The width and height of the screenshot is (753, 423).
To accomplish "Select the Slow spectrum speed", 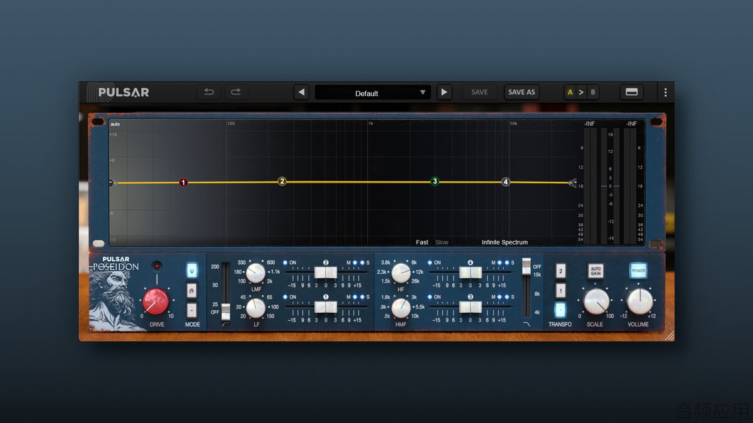I will [442, 243].
